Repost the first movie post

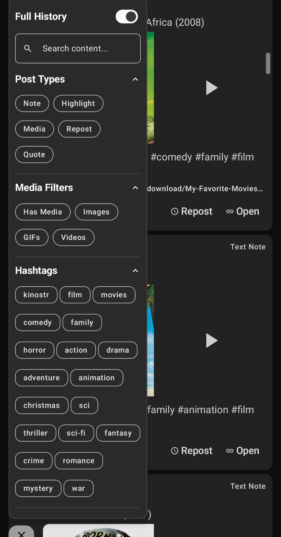pos(192,211)
